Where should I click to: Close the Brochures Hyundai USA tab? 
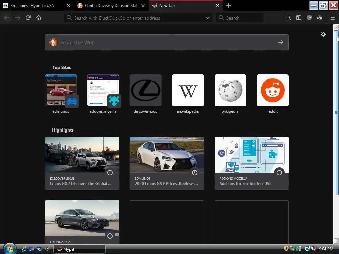point(69,6)
